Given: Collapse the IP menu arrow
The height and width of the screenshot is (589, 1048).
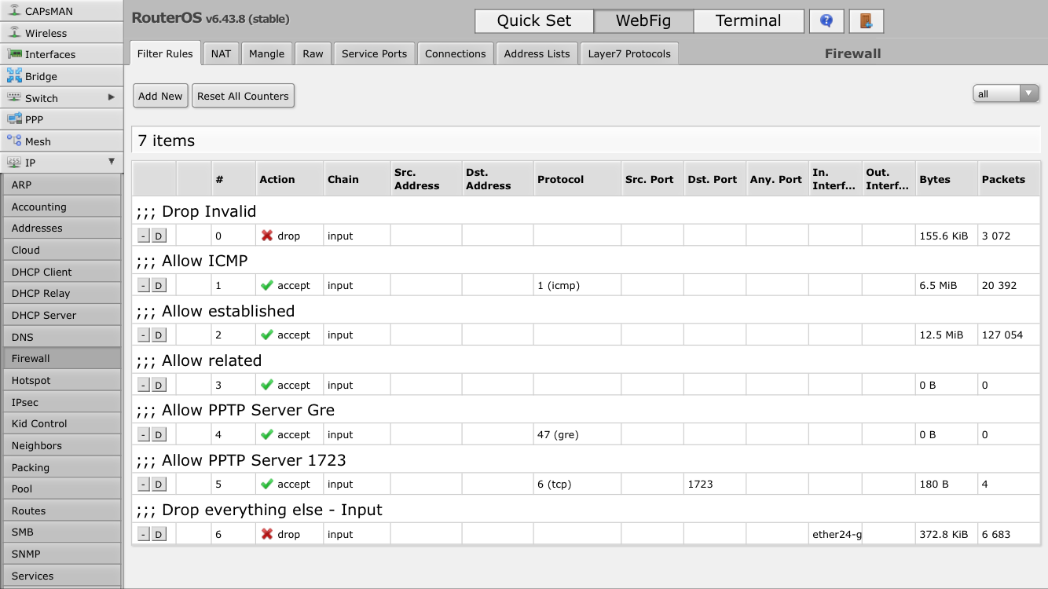Looking at the screenshot, I should coord(112,162).
